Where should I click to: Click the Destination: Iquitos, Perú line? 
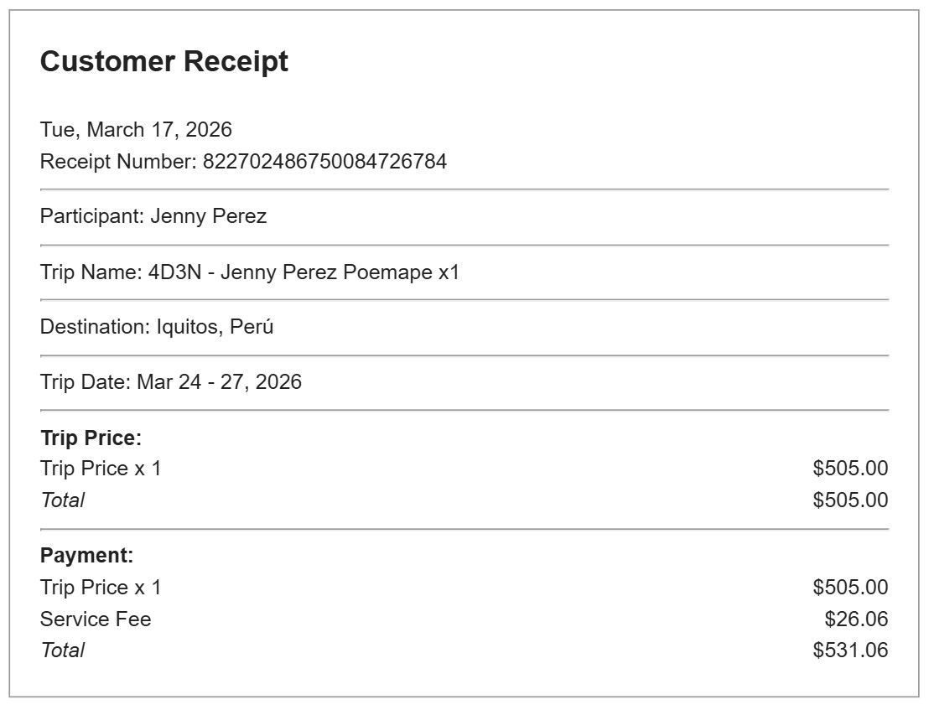(x=157, y=327)
